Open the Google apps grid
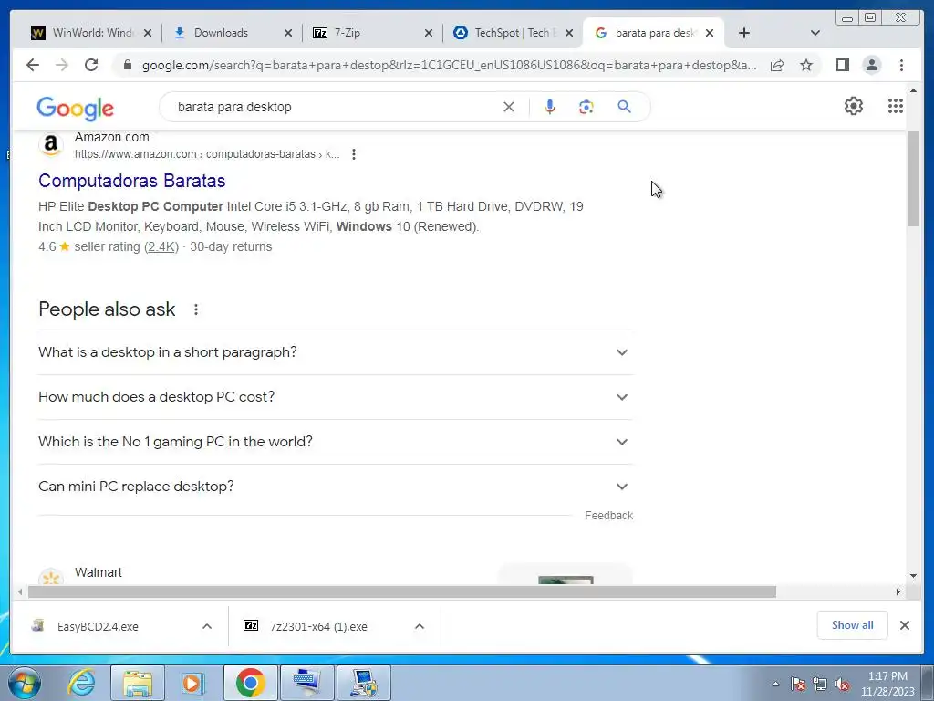The width and height of the screenshot is (934, 701). [x=896, y=106]
